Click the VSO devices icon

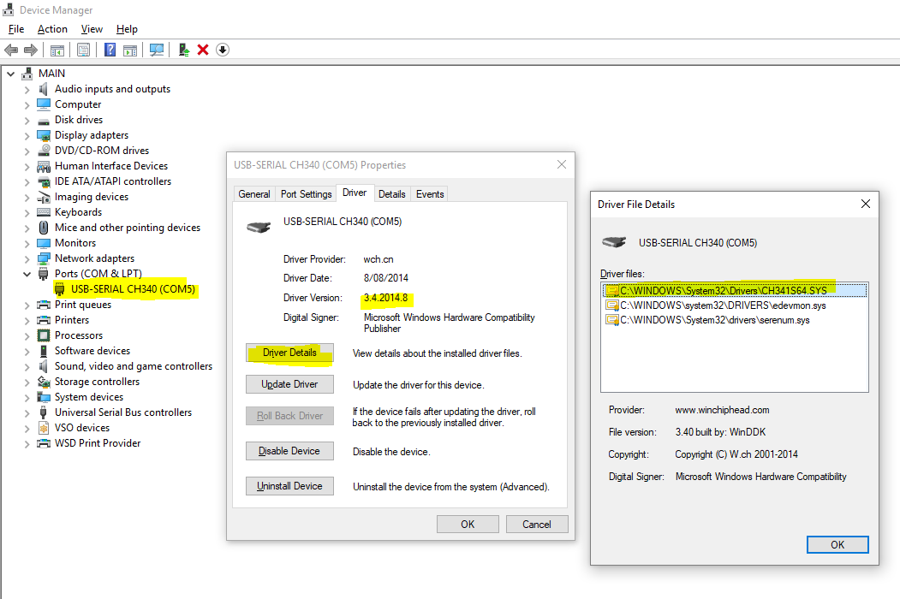(x=44, y=428)
